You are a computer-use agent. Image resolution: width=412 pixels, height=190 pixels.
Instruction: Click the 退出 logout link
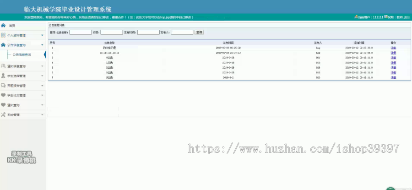tap(407, 17)
